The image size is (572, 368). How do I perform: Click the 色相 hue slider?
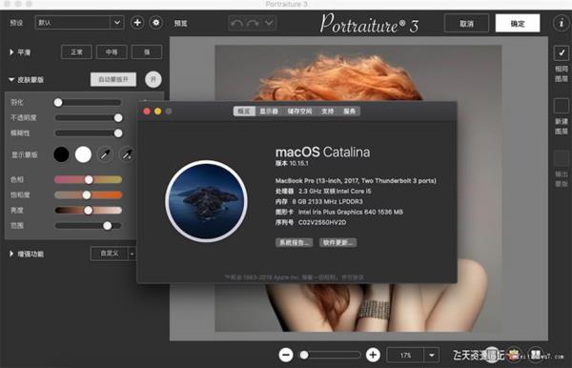pos(88,179)
